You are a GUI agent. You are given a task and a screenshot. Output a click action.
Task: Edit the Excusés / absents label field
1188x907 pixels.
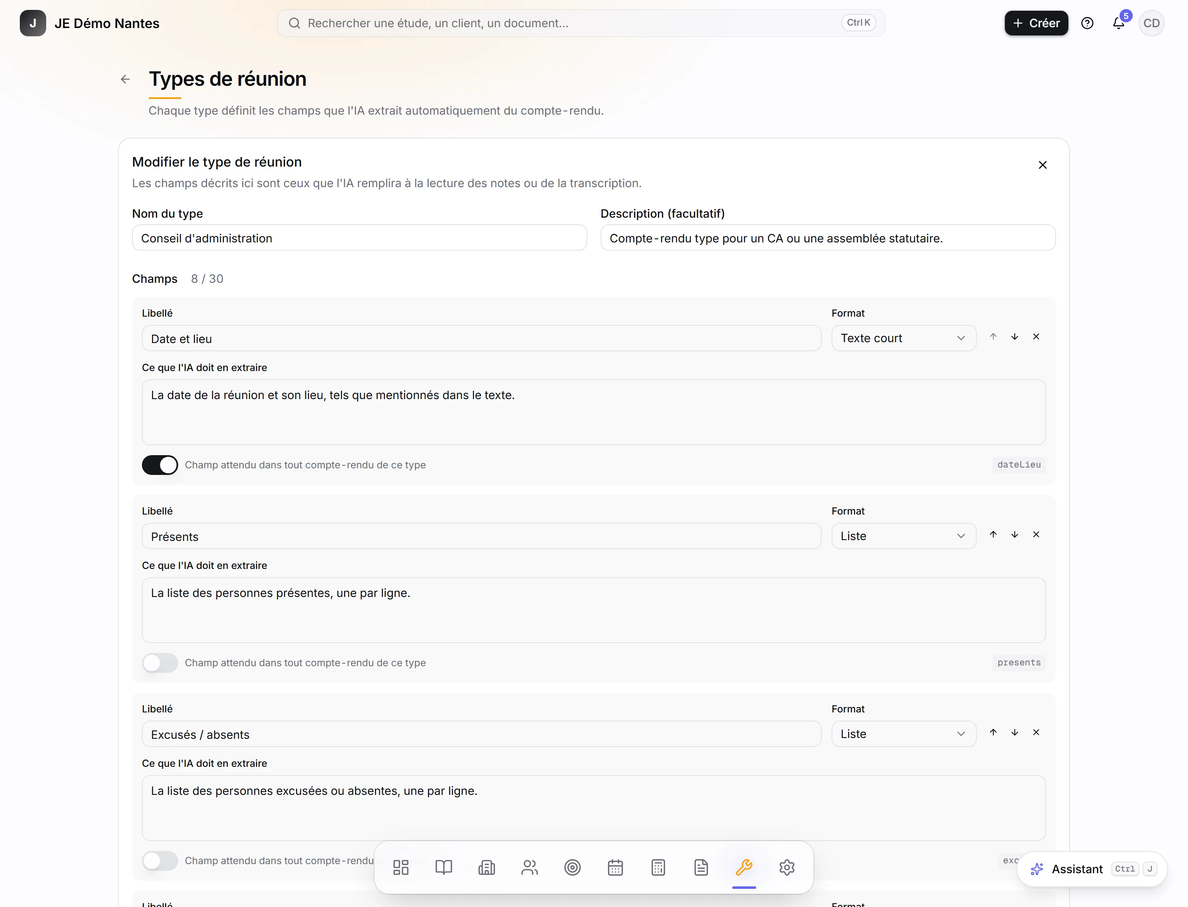pos(481,734)
